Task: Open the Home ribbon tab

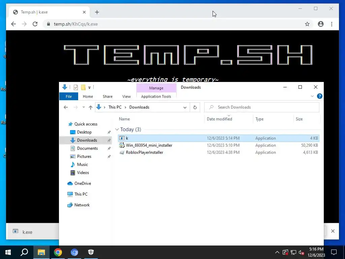Action: (x=88, y=96)
